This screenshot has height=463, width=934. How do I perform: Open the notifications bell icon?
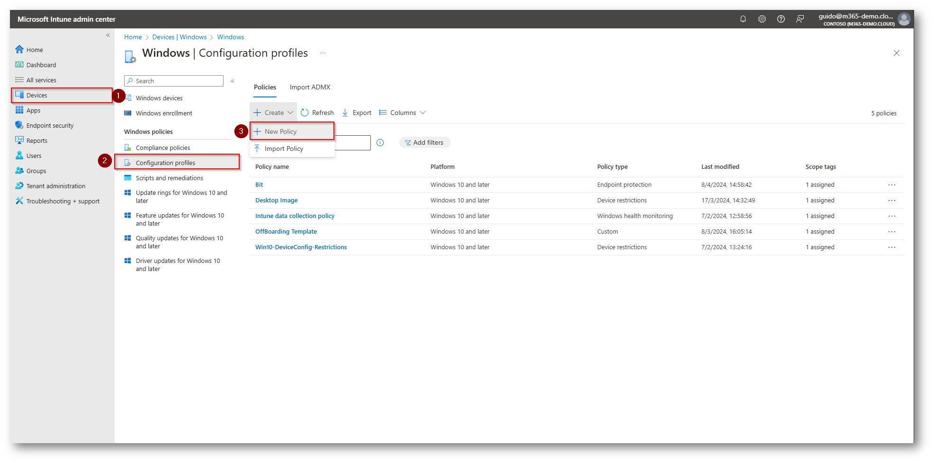click(743, 19)
